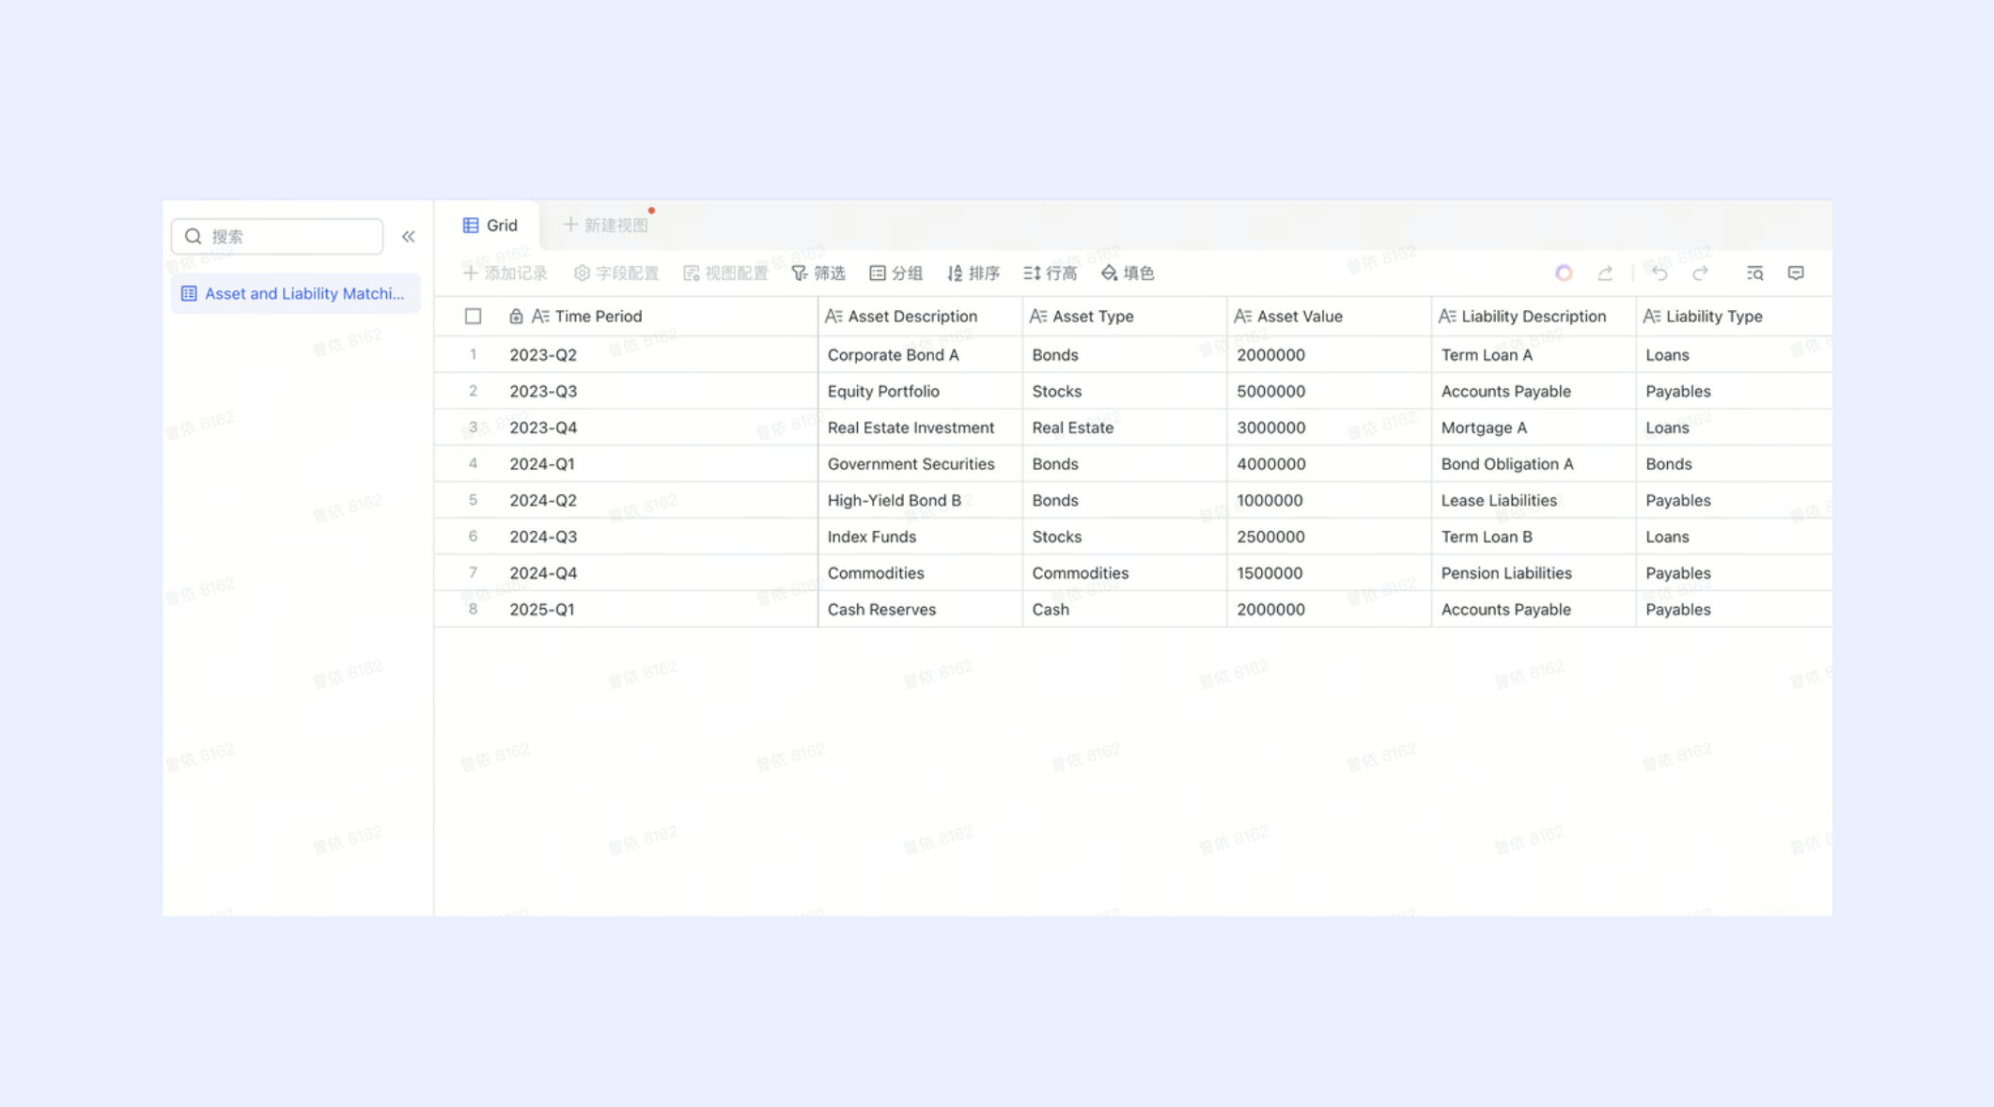
Task: Click the lock icon on Time Period
Action: 516,317
